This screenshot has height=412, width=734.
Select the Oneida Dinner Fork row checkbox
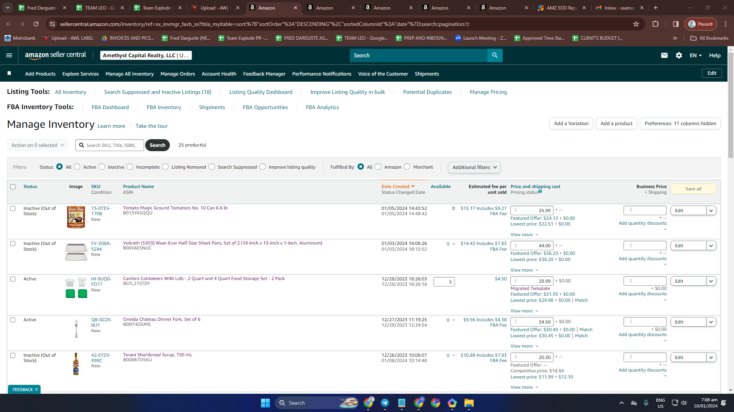[x=13, y=320]
